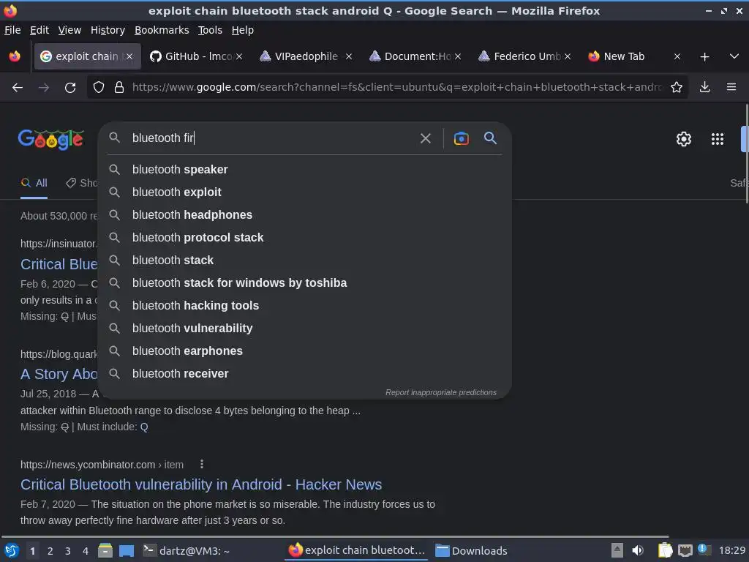Choose suggestion 'bluetooth vulnerability'
749x562 pixels.
(x=304, y=329)
